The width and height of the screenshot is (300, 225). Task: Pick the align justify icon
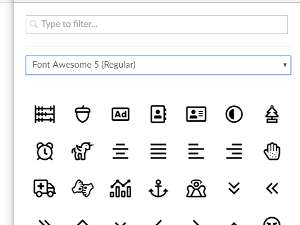(158, 151)
